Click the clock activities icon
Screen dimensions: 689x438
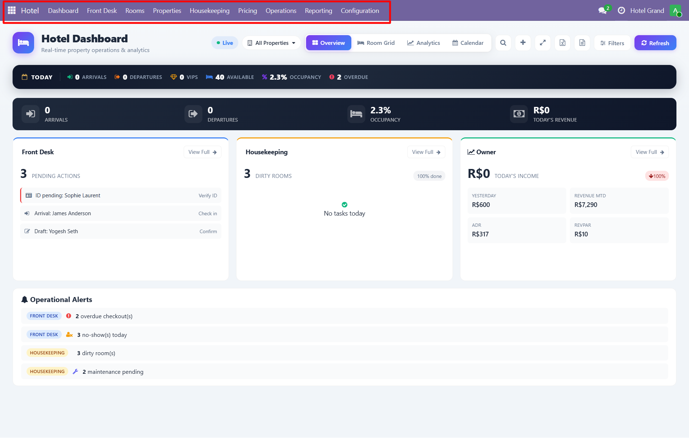tap(621, 11)
